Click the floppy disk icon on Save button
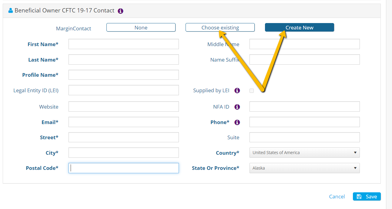The image size is (392, 209). pyautogui.click(x=359, y=197)
